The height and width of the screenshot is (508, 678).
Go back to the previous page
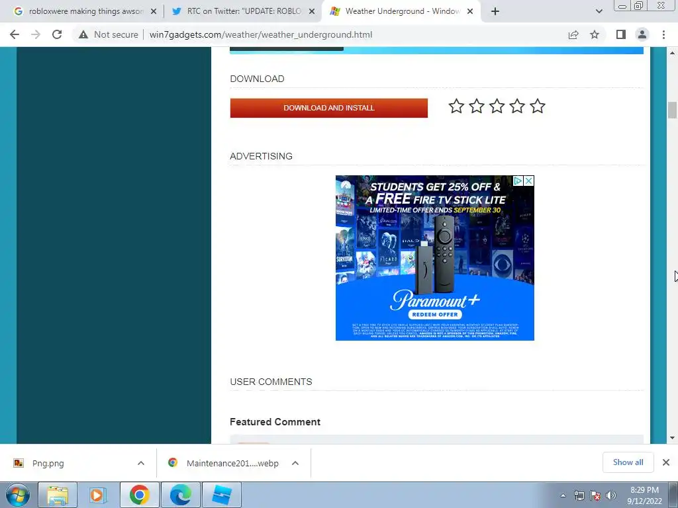(x=15, y=34)
